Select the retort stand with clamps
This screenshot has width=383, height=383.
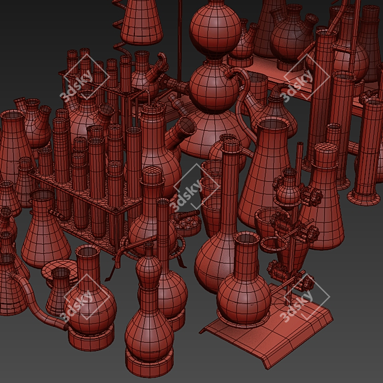(x=296, y=229)
